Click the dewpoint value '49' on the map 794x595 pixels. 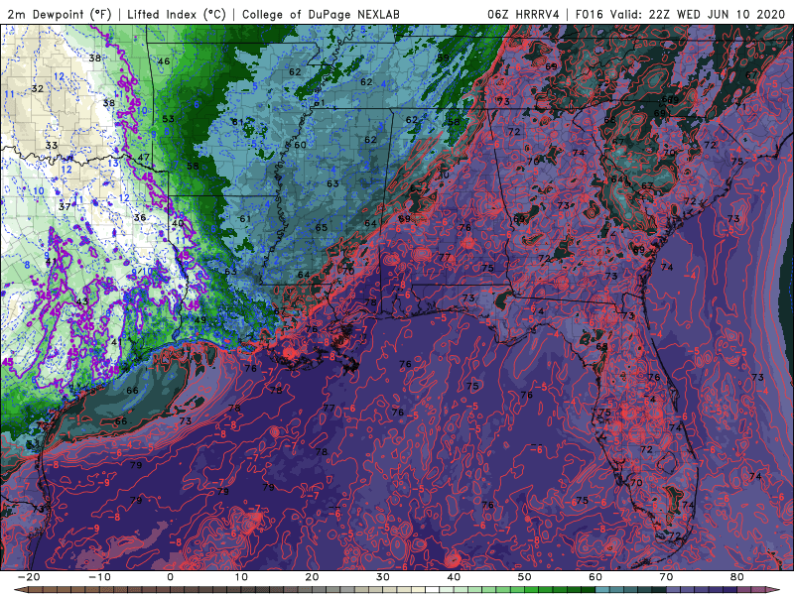tap(200, 319)
